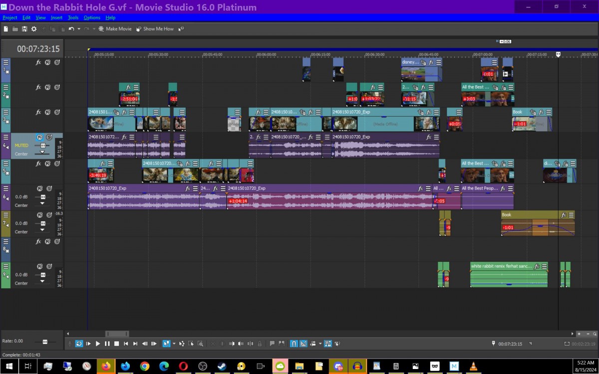This screenshot has height=374, width=599.
Task: Click track 6 volume slider handle
Action: click(x=43, y=197)
